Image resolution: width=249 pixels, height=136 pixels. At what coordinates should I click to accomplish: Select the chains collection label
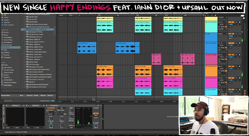[x=6, y=17]
